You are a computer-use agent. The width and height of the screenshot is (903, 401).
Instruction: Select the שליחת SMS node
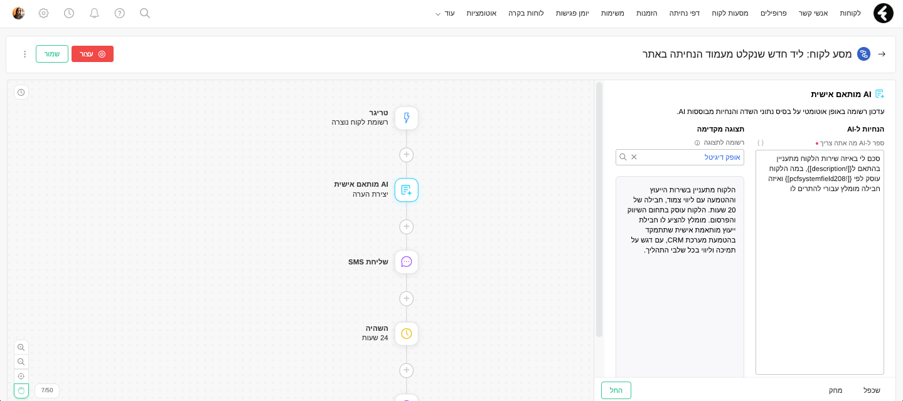407,262
